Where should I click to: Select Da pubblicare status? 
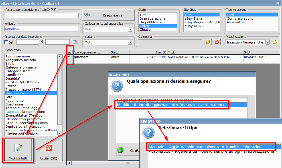coord(158,22)
